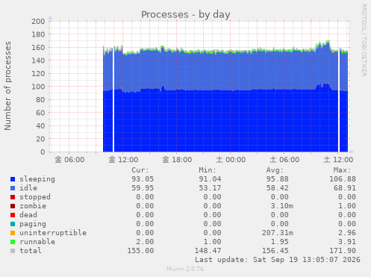Click the x-axis label '土 06:00'

pos(284,160)
